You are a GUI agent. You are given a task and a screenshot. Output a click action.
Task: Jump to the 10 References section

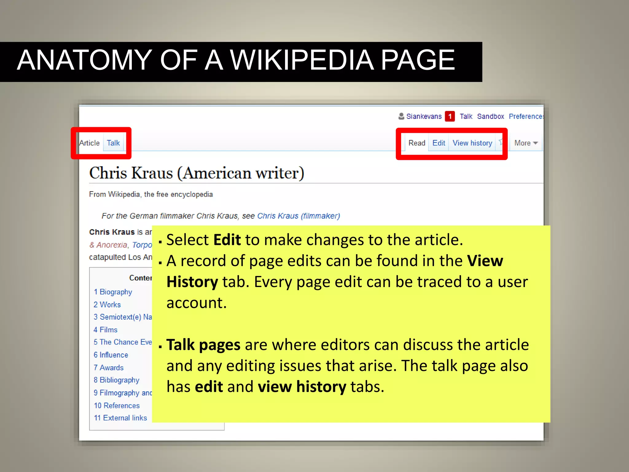[x=117, y=406]
